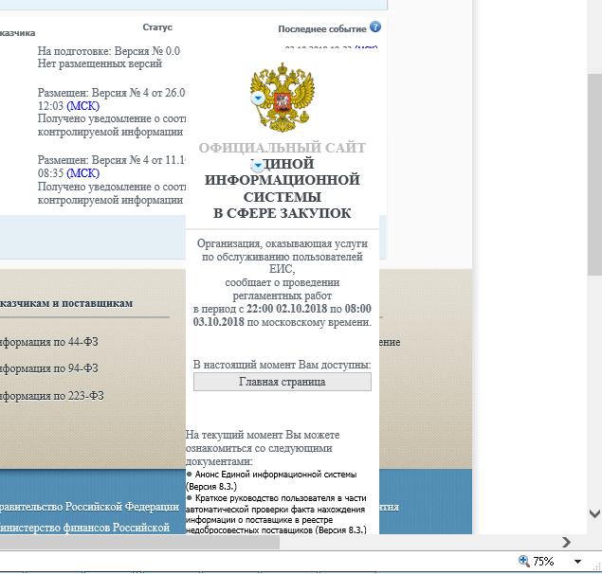Image resolution: width=602 pixels, height=574 pixels.
Task: Click the blue help question mark icon
Action: (x=375, y=27)
